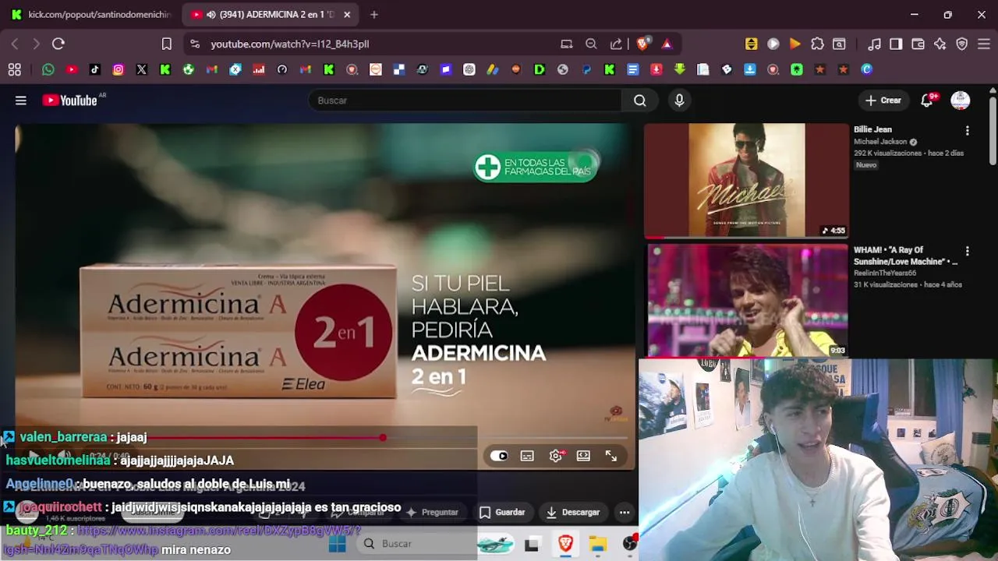
Task: Open video player settings gear
Action: click(556, 456)
